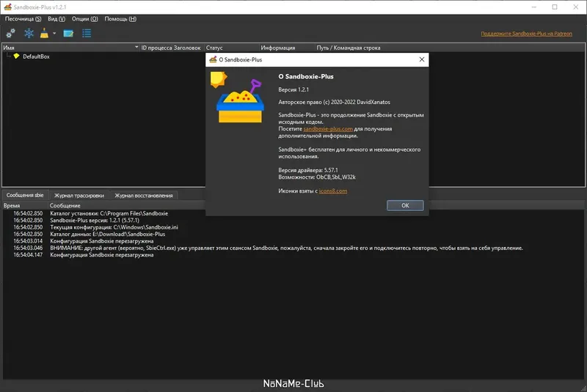Open the sandboxie-plus.com link

(328, 129)
